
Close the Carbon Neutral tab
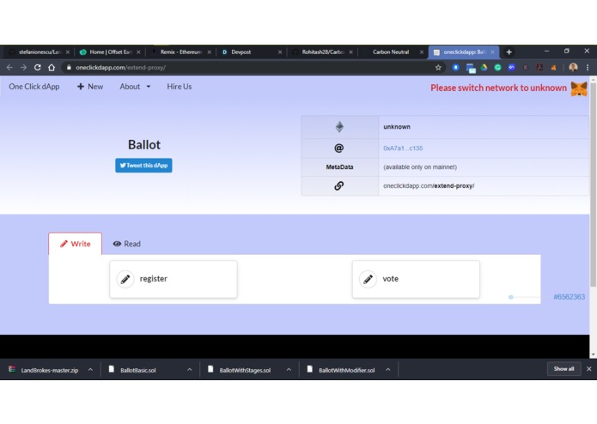point(422,52)
